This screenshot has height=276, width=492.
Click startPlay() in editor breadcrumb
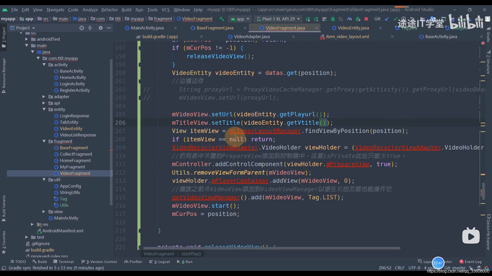point(191,254)
